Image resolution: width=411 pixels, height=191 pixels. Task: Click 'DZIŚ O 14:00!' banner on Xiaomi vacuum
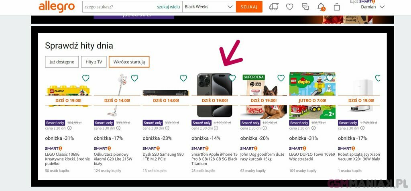[x=117, y=100]
